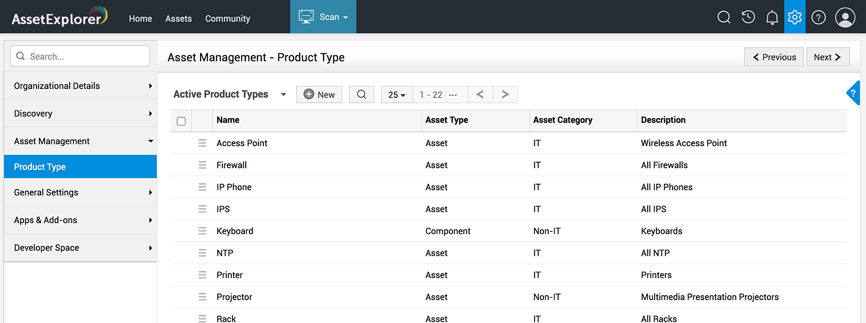Click the product type list search icon
This screenshot has height=323, width=866.
click(362, 94)
